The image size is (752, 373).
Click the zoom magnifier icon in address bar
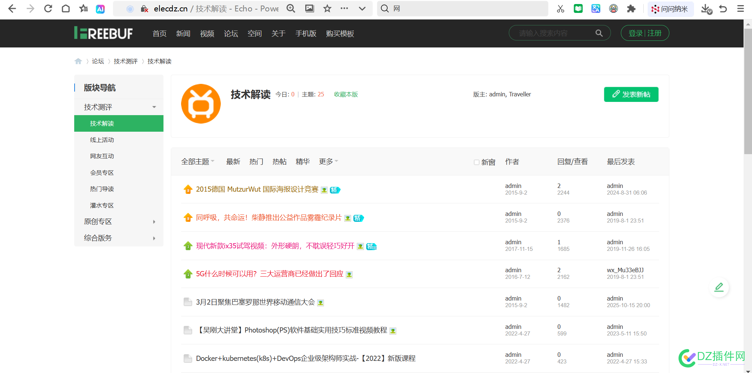291,8
